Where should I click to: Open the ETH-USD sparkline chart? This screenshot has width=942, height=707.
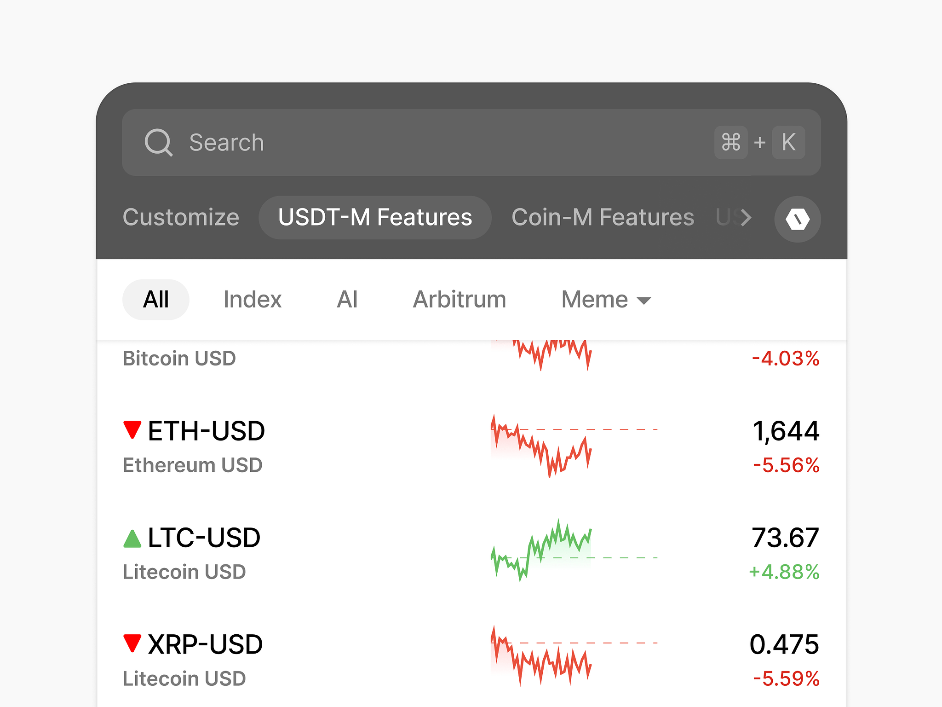[x=542, y=446]
